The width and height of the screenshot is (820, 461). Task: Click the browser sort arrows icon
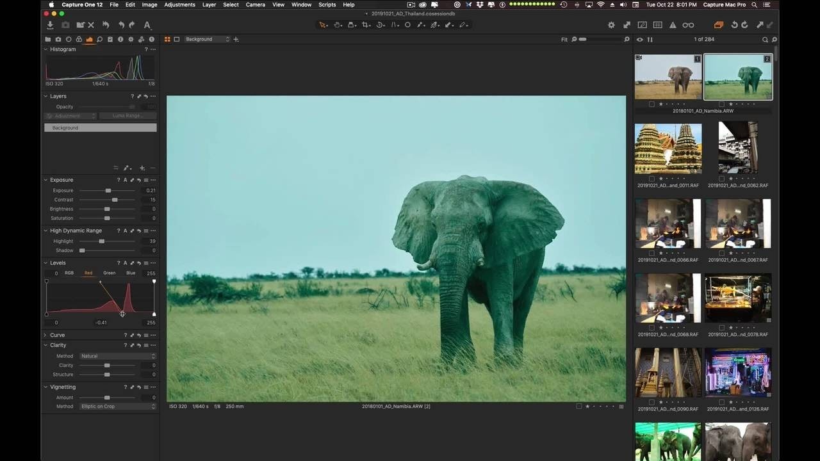pyautogui.click(x=650, y=39)
